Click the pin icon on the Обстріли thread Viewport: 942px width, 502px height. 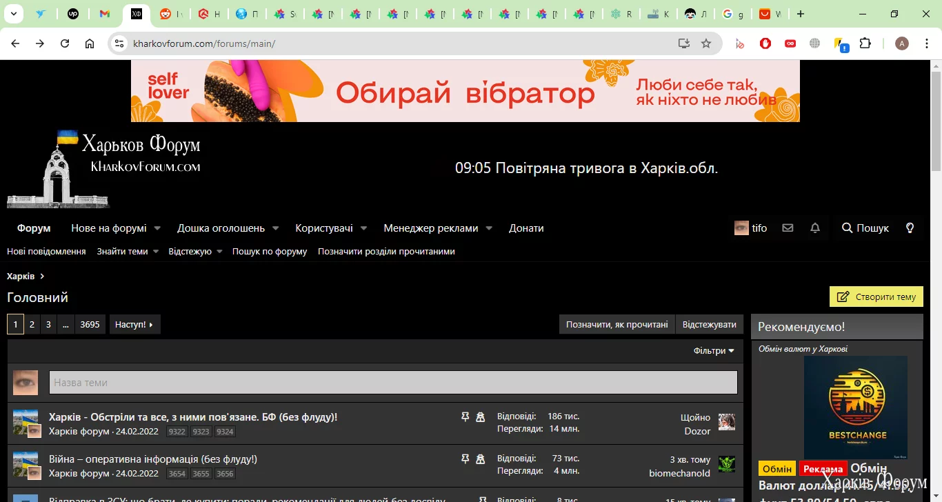[465, 417]
